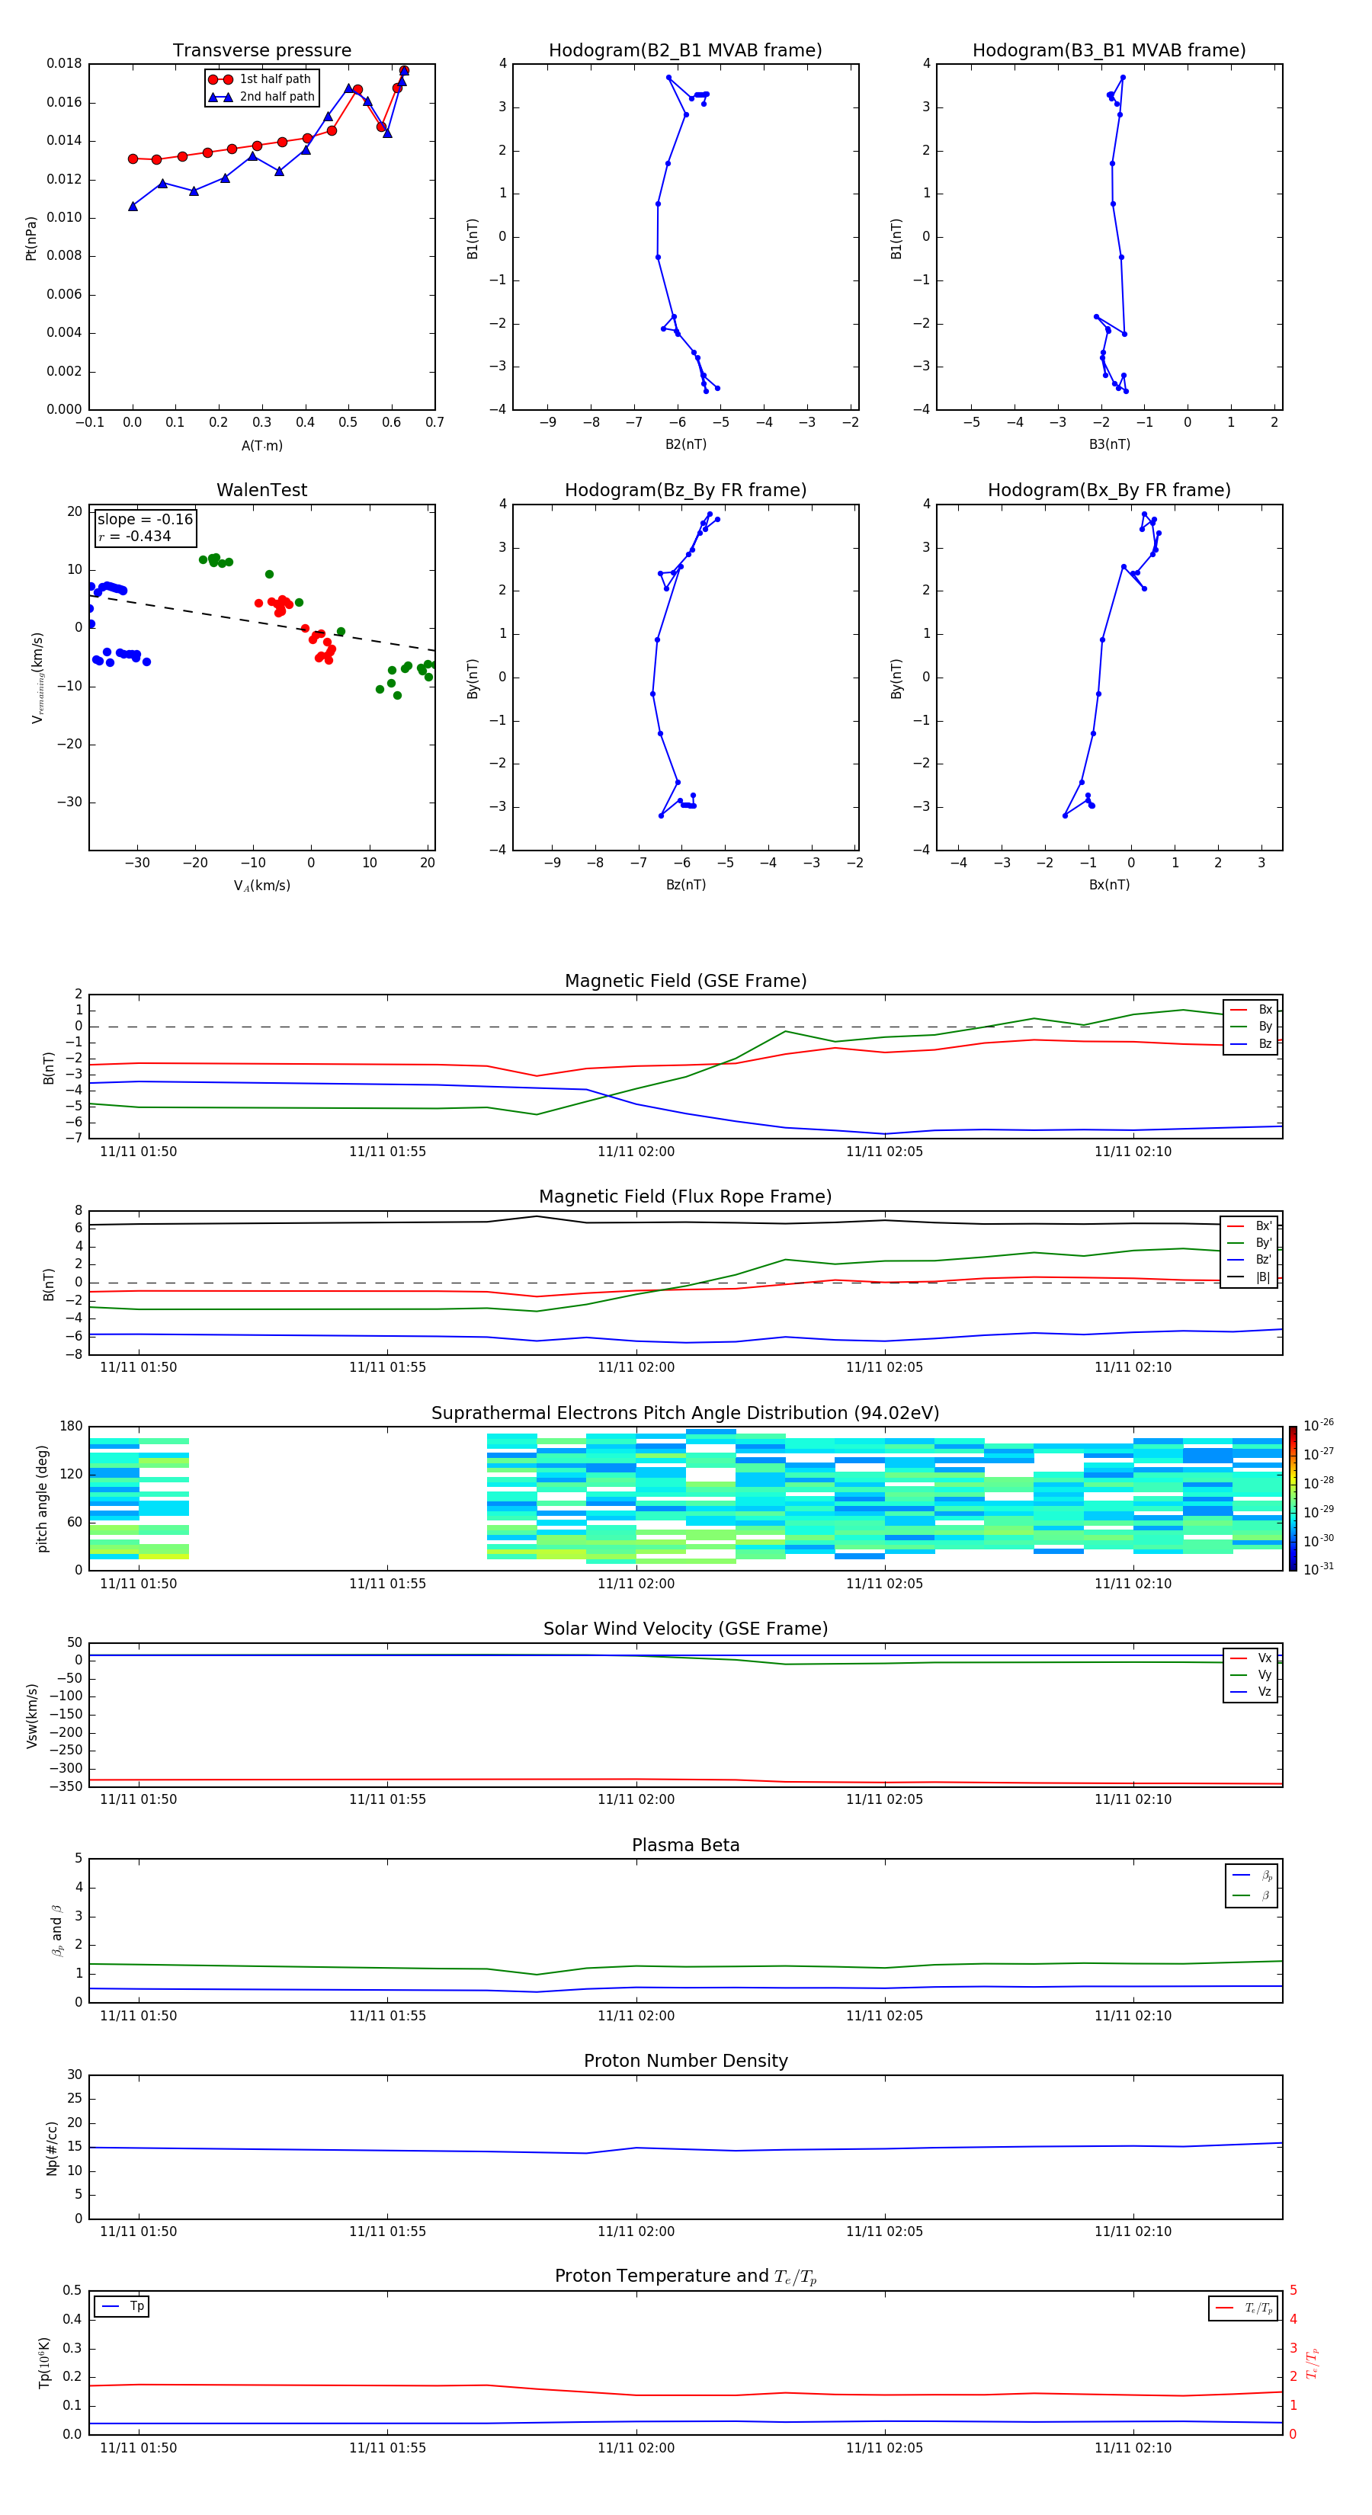Click the 'Proton Temperature and Te/Tp' title

685,2276
